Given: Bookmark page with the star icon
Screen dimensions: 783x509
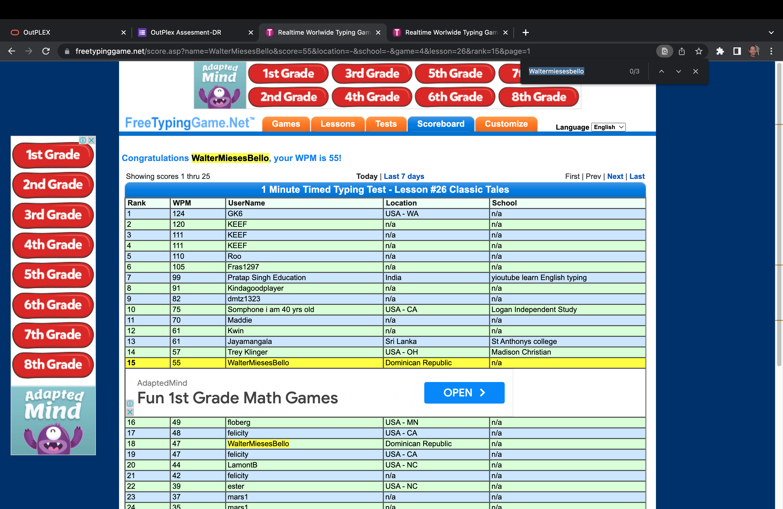Looking at the screenshot, I should click(699, 51).
